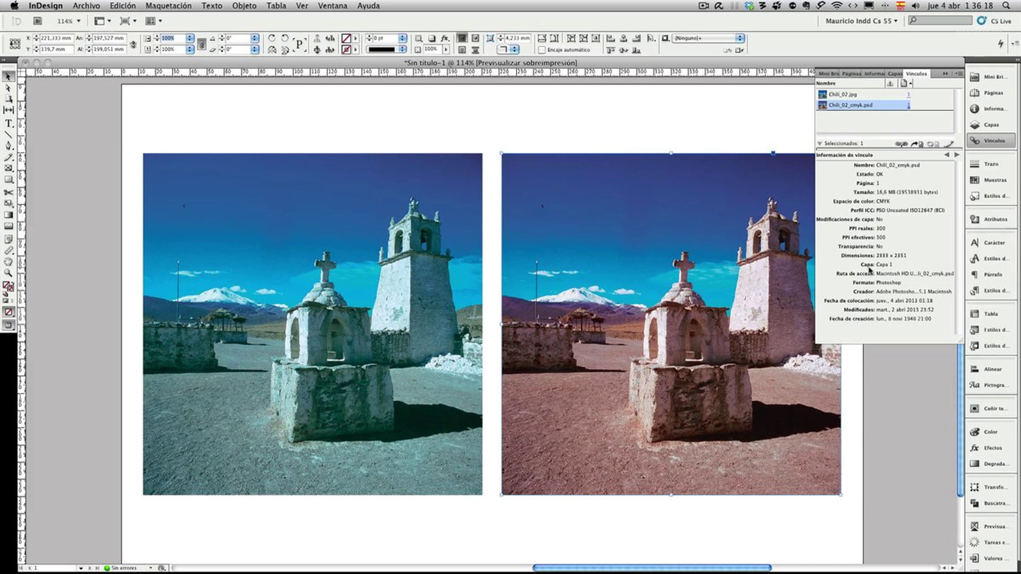Switch to the Páginas panel tab

coord(851,74)
